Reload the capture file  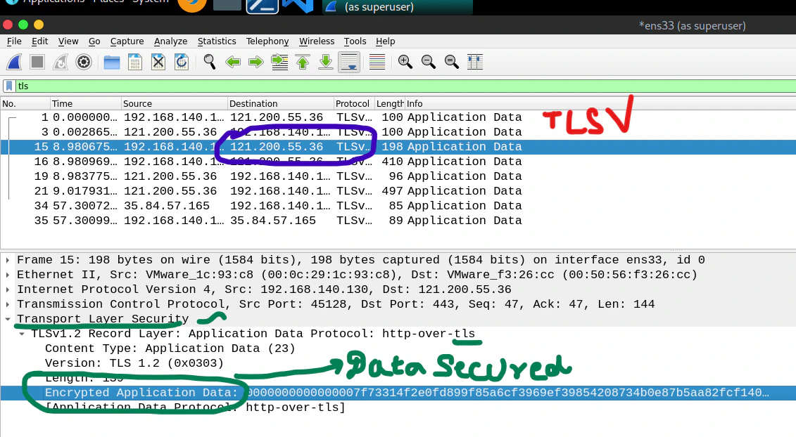(x=182, y=62)
